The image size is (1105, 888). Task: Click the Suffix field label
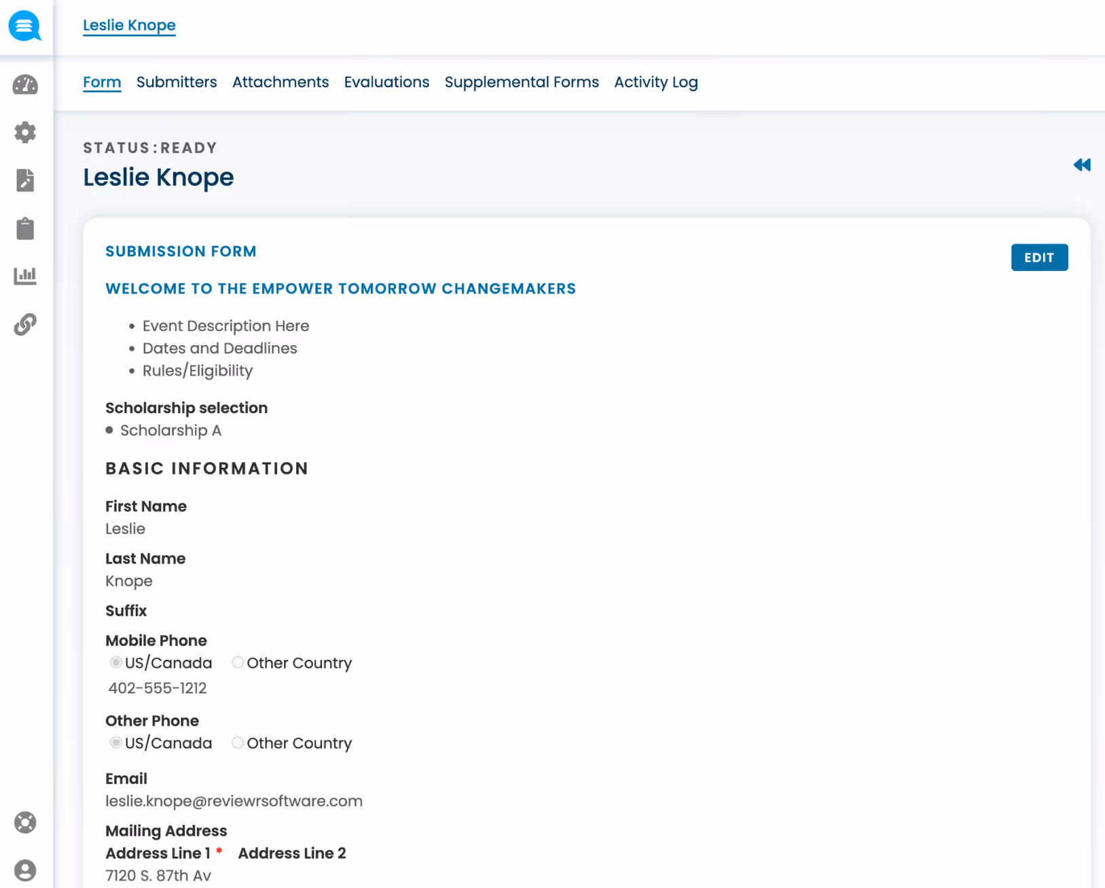click(126, 611)
